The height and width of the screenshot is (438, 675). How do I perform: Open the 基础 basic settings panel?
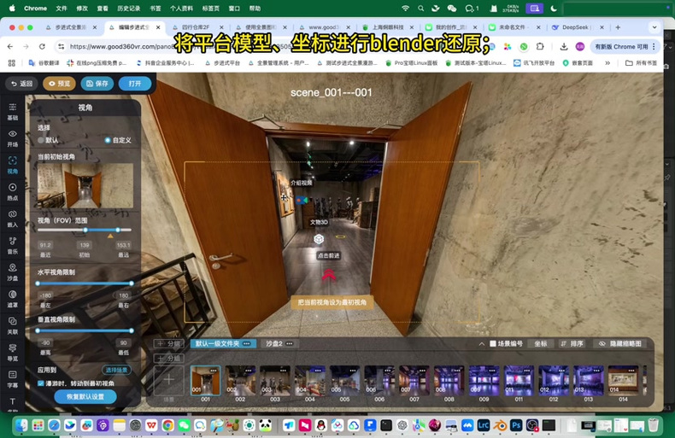click(13, 112)
